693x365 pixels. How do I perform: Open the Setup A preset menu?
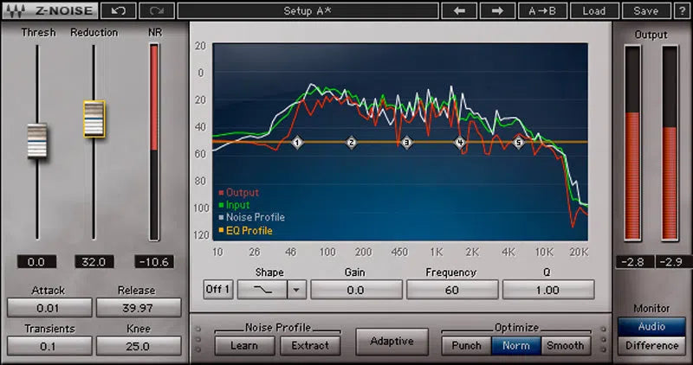309,11
